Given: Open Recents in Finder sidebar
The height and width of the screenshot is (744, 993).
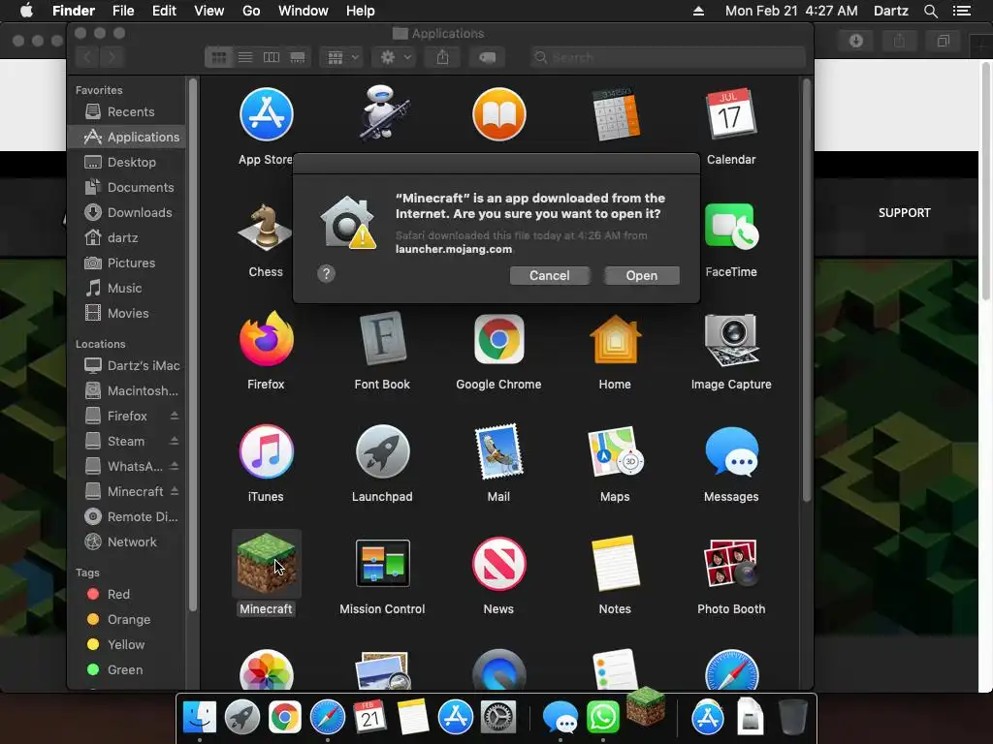Looking at the screenshot, I should click(x=127, y=112).
